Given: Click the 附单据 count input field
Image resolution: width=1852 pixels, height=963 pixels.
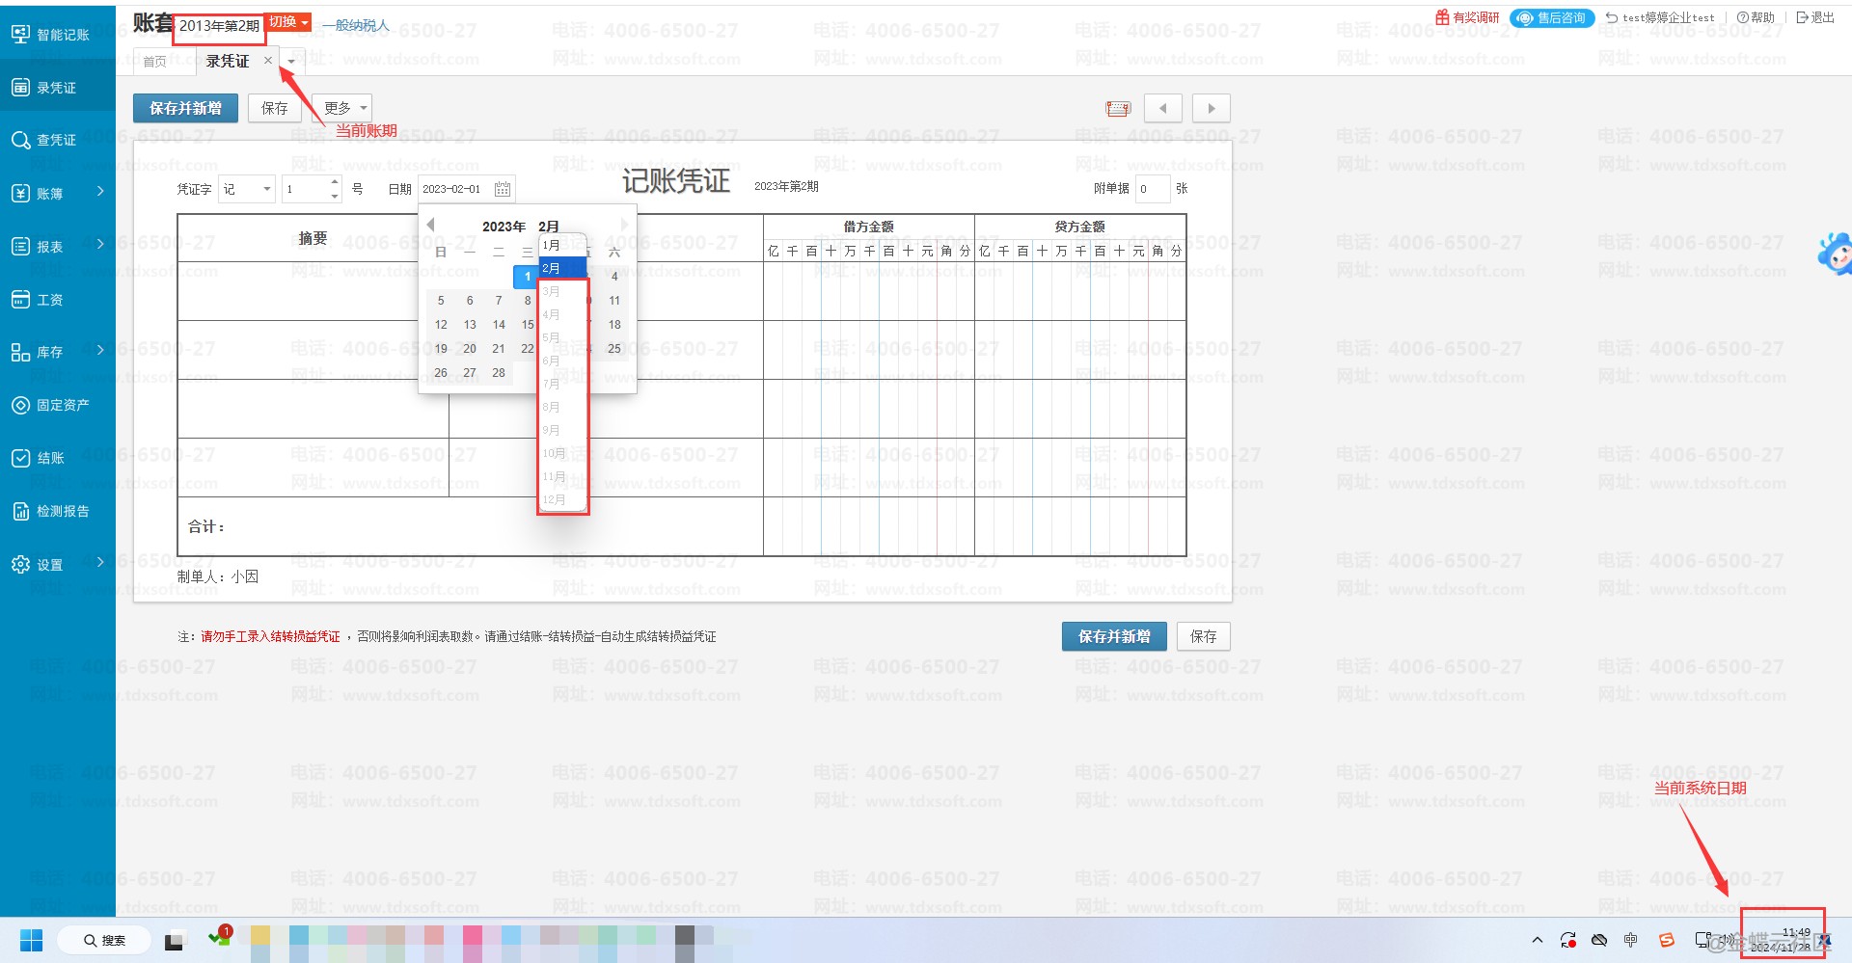Looking at the screenshot, I should 1151,189.
